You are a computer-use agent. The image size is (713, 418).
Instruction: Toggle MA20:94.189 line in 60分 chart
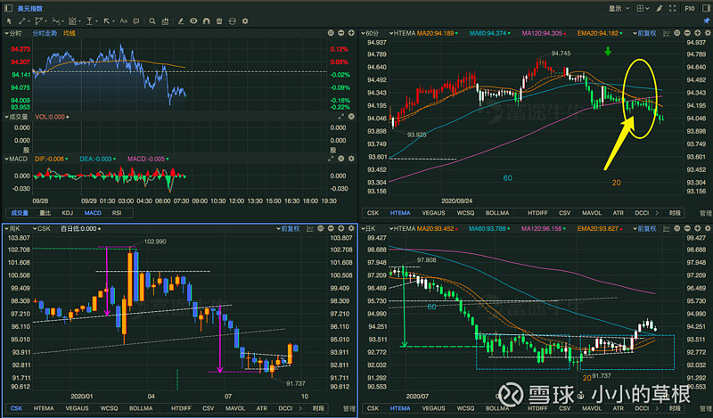(x=437, y=33)
